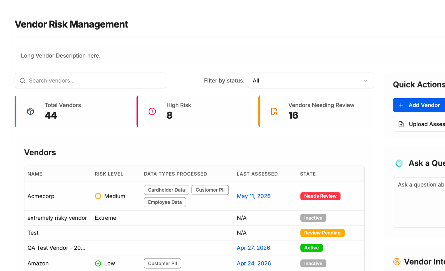Click the Vendor Intelligence target icon
Screen dimensions: 445x271
pyautogui.click(x=397, y=262)
